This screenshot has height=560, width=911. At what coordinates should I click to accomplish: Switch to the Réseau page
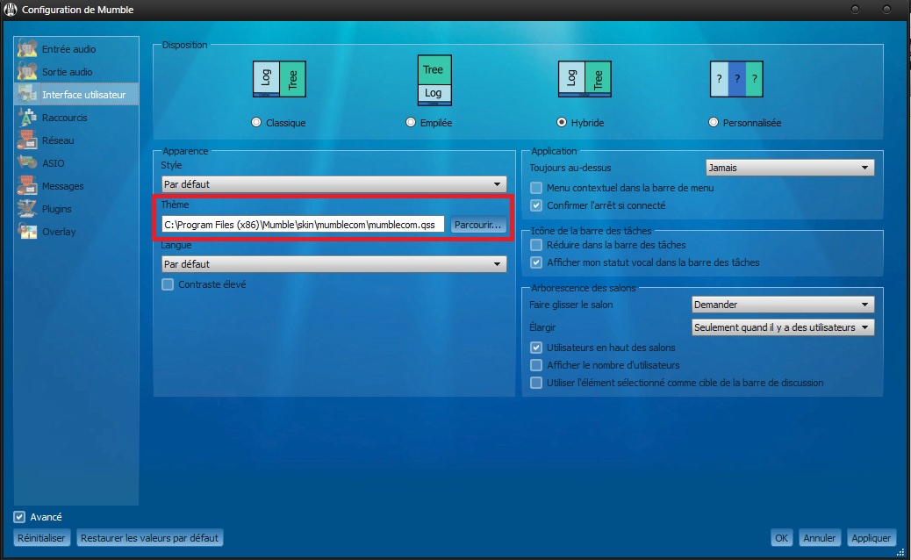click(x=76, y=140)
